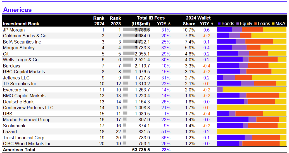Screen dimensions: 289x153
Task: Click the Rank 2023 column header
Action: (x=115, y=21)
